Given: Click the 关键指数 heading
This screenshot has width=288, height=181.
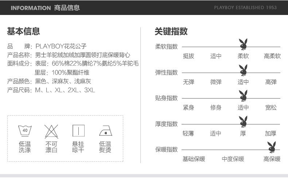Looking at the screenshot, I should coord(171,31).
